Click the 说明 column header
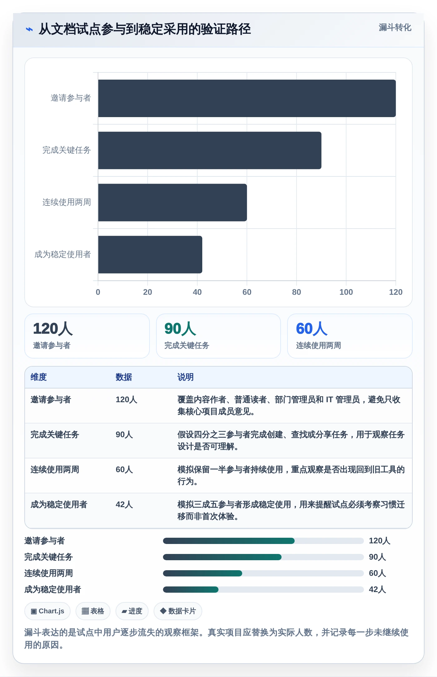The height and width of the screenshot is (677, 437). click(x=186, y=377)
